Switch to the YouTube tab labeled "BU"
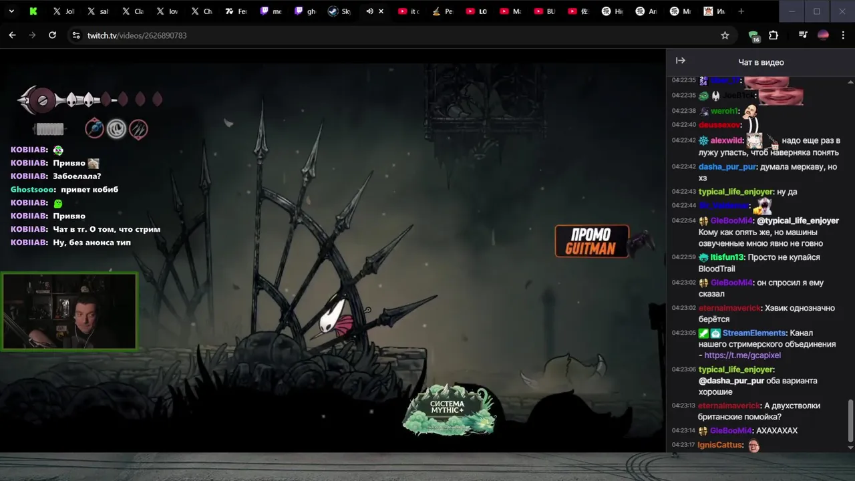 pyautogui.click(x=546, y=11)
